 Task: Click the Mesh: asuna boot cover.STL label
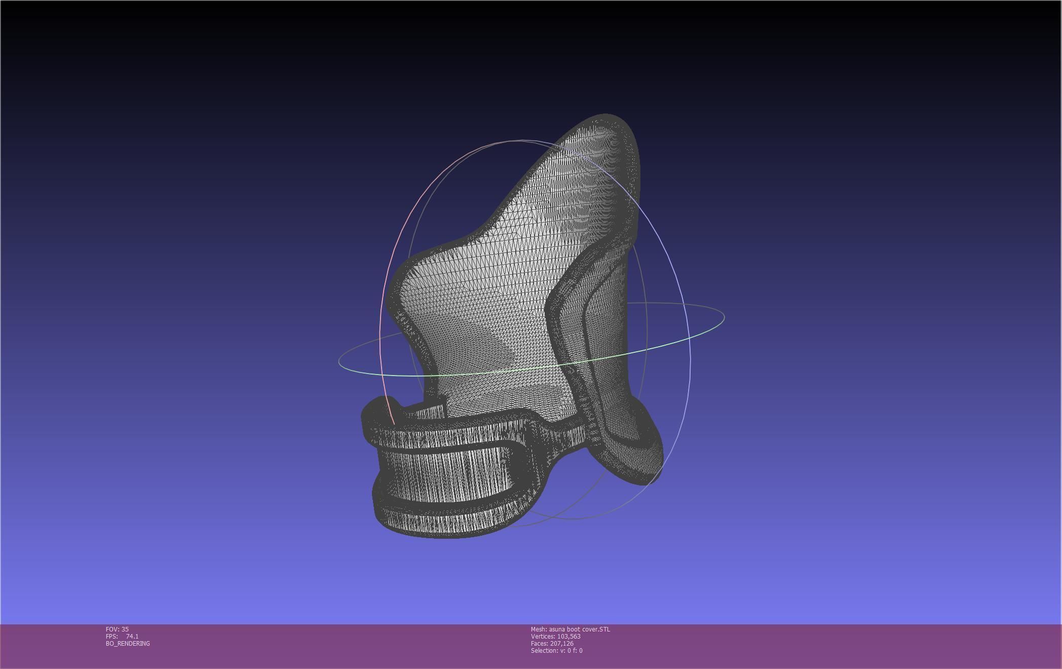(x=571, y=629)
